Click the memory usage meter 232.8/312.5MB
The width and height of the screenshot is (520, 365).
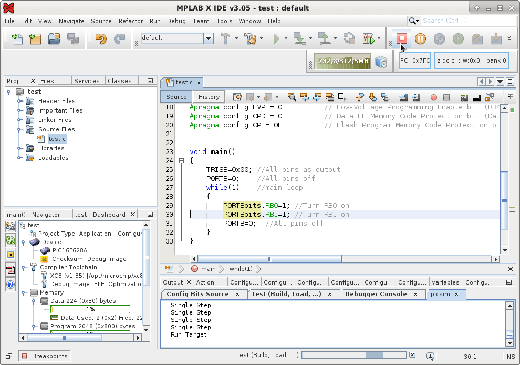coord(342,62)
